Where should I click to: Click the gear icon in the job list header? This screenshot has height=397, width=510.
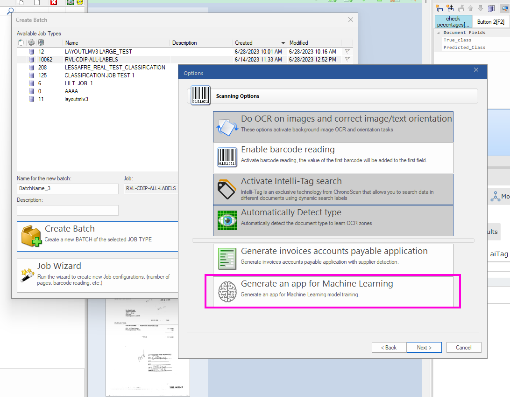(31, 42)
